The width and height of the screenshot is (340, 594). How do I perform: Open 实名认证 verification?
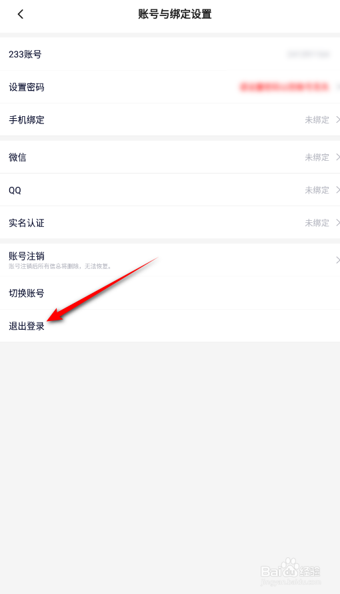point(170,223)
